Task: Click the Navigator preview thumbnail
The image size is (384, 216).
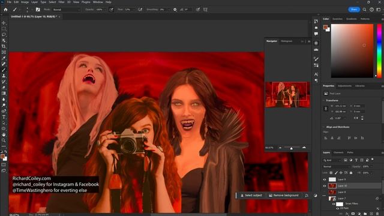Action: (288, 95)
